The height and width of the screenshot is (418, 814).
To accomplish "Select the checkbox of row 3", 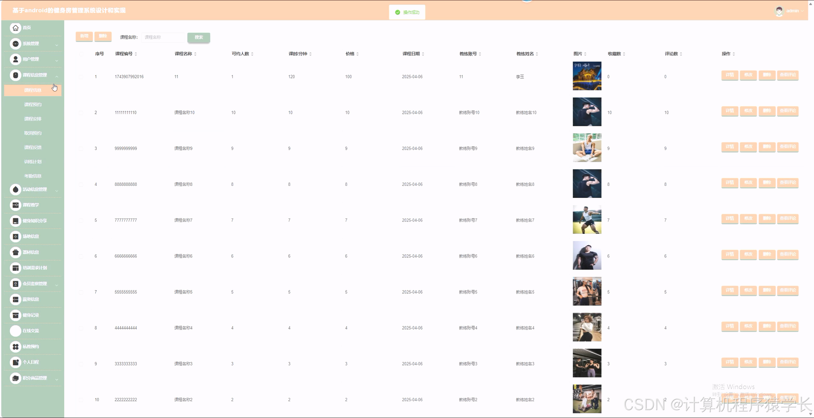I will coord(81,149).
